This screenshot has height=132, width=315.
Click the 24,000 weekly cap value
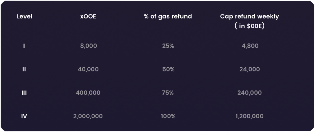(x=250, y=69)
